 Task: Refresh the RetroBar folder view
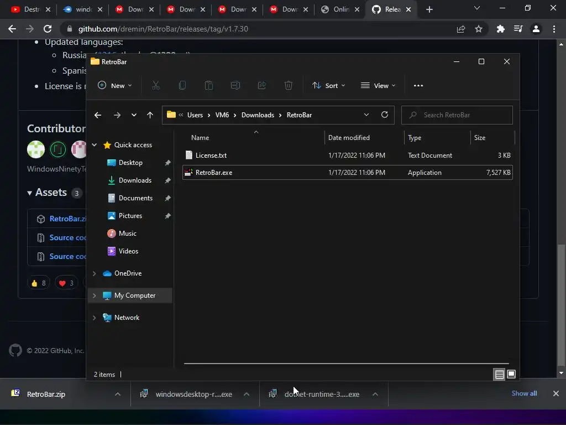385,115
